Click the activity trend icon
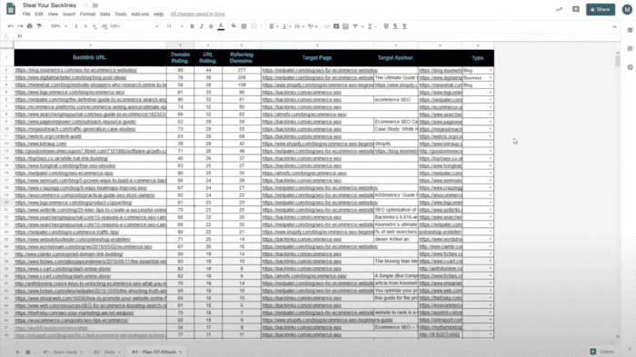Viewport: 636px width, 357px height. pos(559,9)
